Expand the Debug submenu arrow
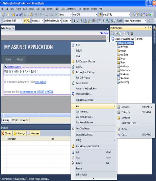 pos(115,140)
